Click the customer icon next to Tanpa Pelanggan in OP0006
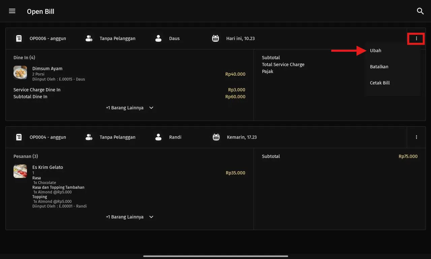This screenshot has width=431, height=259. point(89,39)
